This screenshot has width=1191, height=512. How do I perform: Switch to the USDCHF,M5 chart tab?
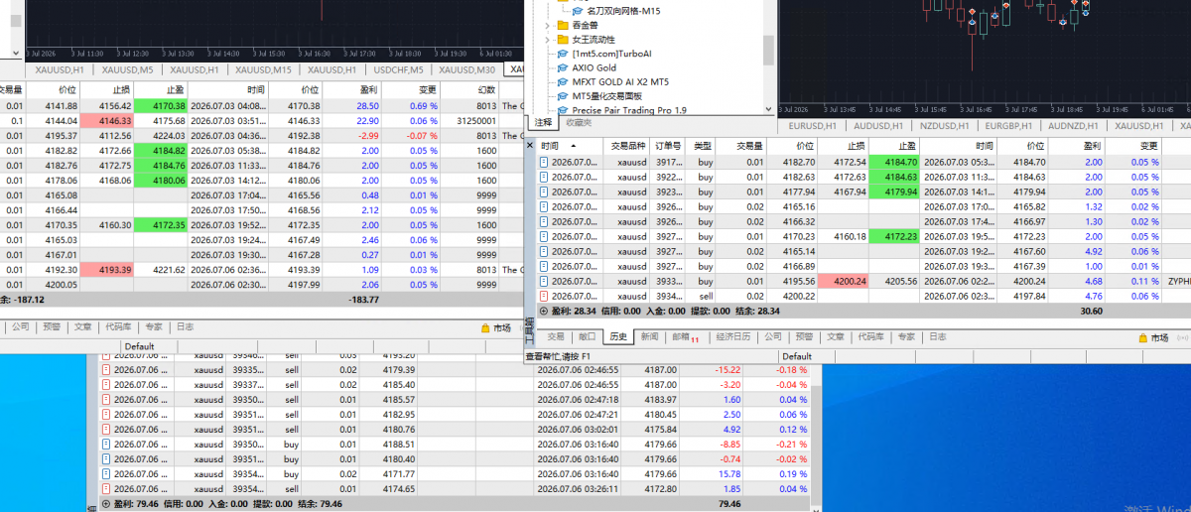pos(398,69)
